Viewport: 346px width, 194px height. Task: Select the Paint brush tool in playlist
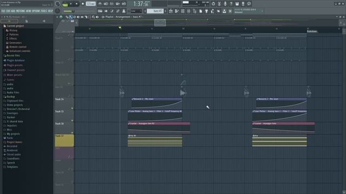tap(71, 17)
